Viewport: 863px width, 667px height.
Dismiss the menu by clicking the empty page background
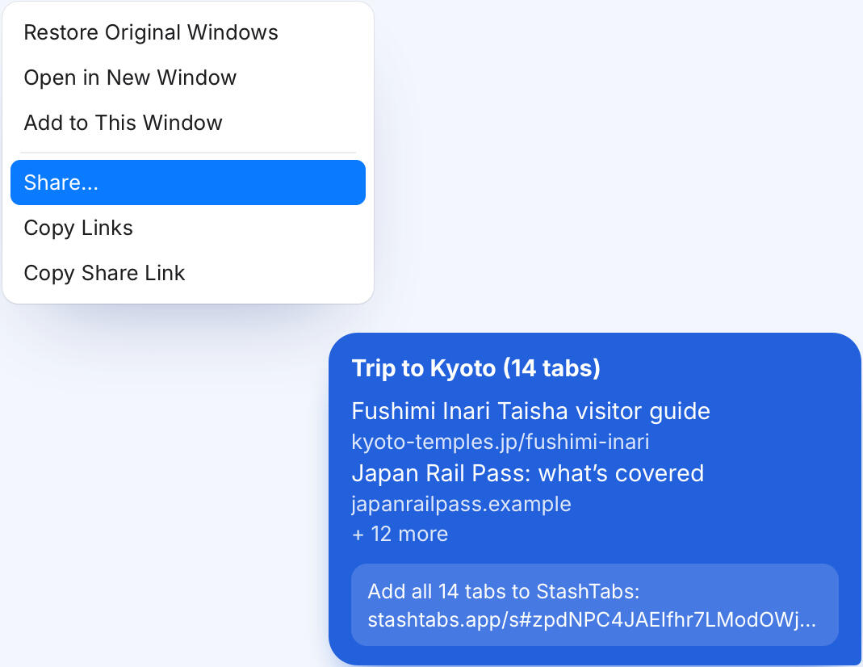tap(605, 165)
